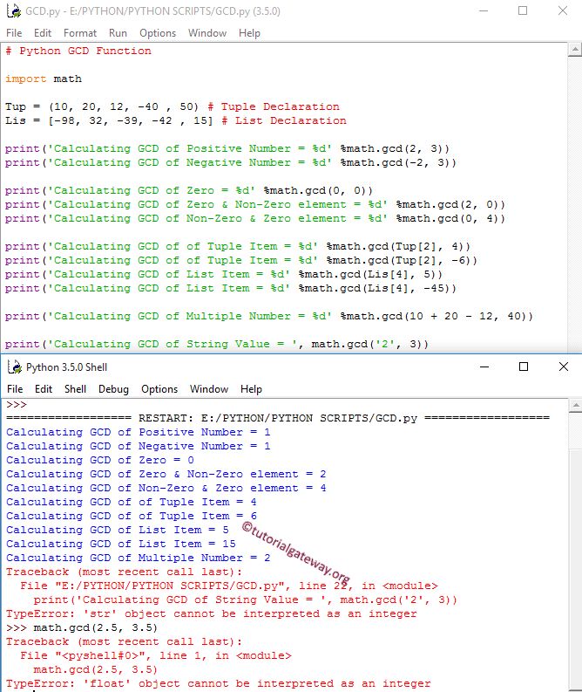
Task: Open Edit menu in Python Shell window
Action: [44, 389]
